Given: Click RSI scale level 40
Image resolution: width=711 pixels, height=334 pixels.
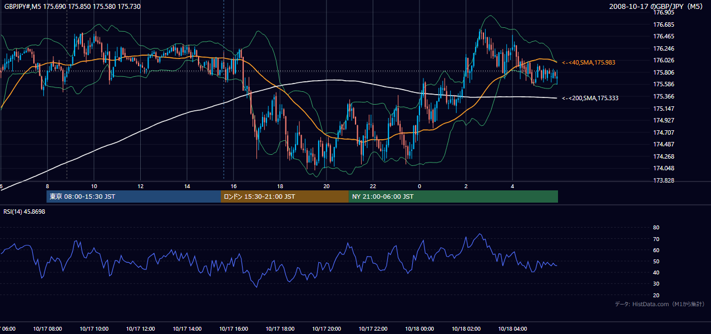Looking at the screenshot, I should pyautogui.click(x=656, y=272).
